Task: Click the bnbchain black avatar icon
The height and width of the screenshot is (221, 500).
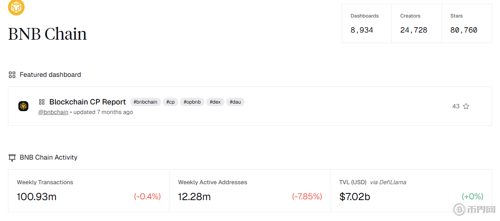Action: pyautogui.click(x=23, y=106)
